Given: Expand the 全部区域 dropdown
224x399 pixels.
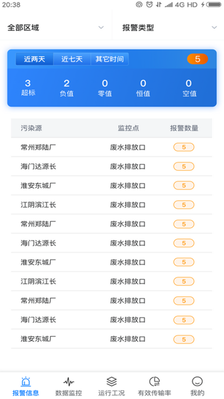Looking at the screenshot, I should (x=56, y=27).
